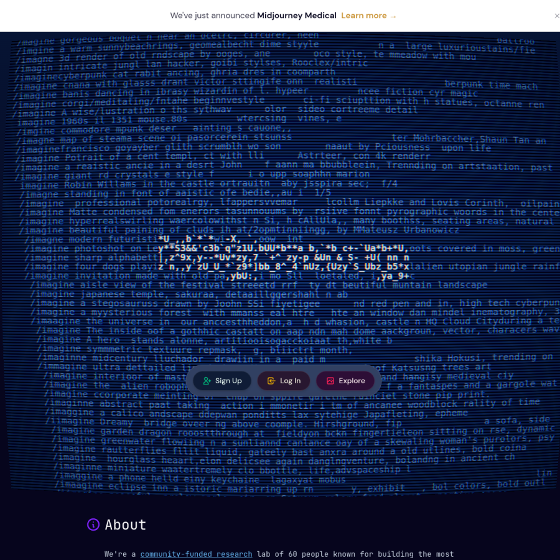Screen dimensions: 560x560
Task: Click the Sign Up person icon
Action: [x=207, y=381]
